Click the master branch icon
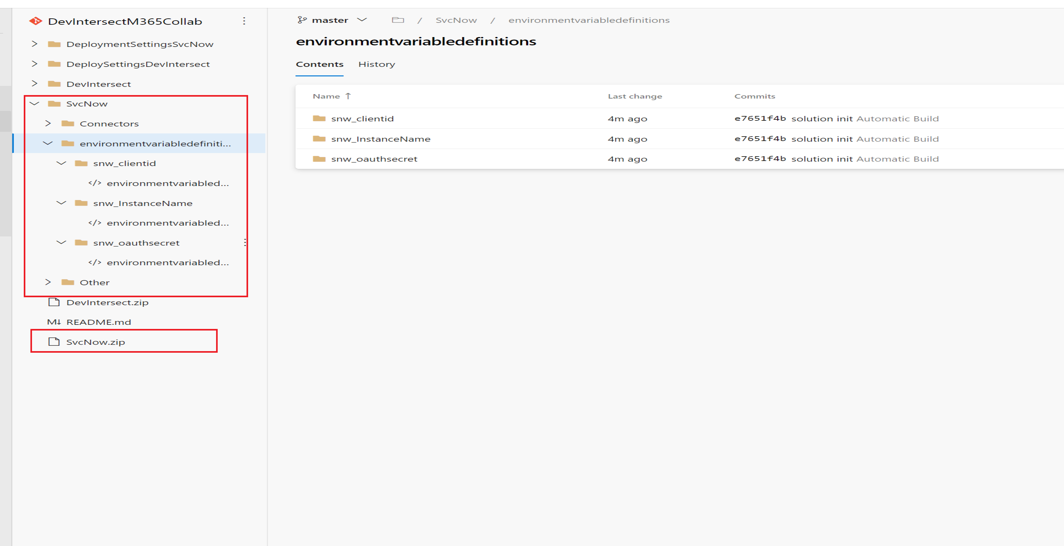Image resolution: width=1064 pixels, height=546 pixels. click(x=302, y=20)
